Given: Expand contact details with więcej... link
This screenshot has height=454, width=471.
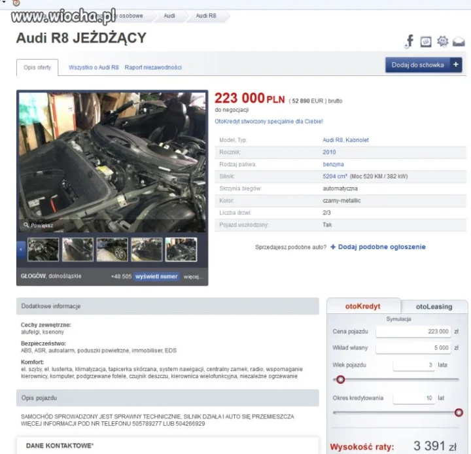Looking at the screenshot, I should coord(193,277).
